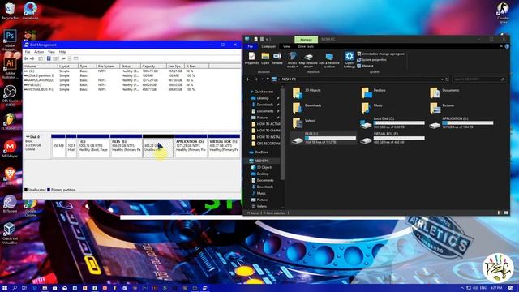Open the File Explorer help icon
Viewport: 519px width, 292px height.
click(507, 47)
